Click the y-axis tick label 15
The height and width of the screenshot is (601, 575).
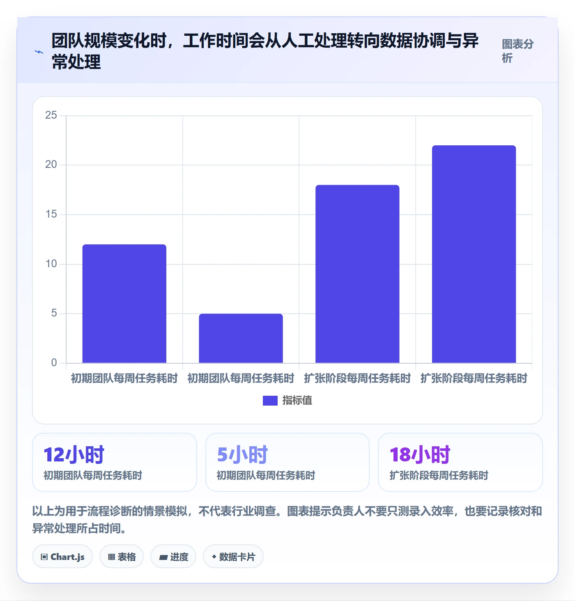(51, 214)
